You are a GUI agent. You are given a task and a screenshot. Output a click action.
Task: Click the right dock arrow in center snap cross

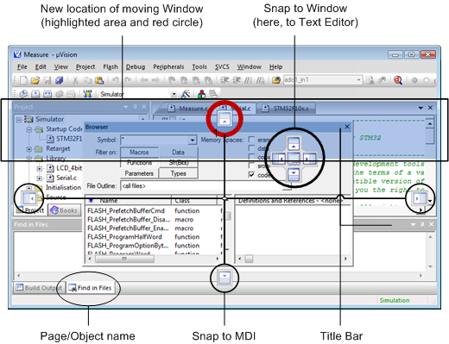tap(309, 159)
